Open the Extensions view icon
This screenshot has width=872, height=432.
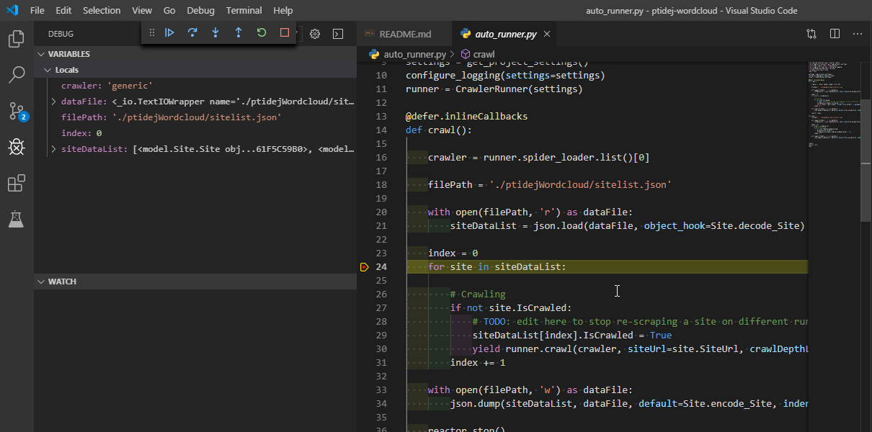tap(17, 184)
